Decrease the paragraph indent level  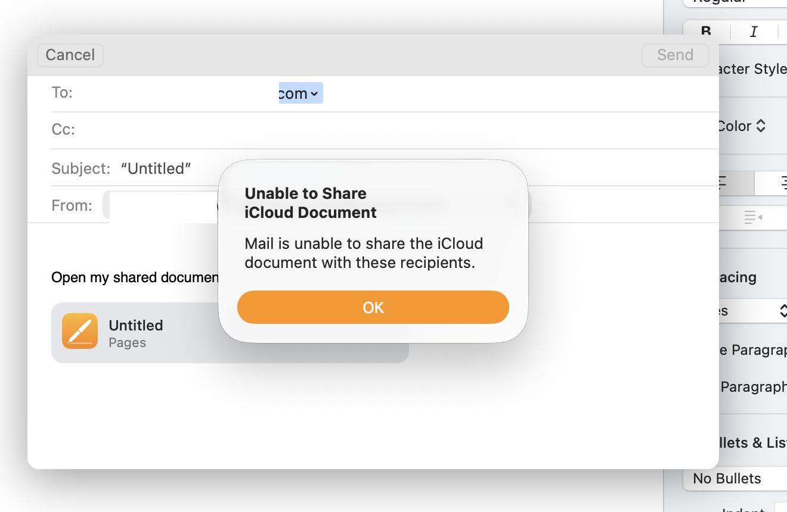[x=753, y=217]
